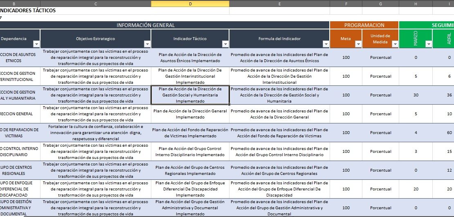Select column C header
Viewport: 454px width, 217px height.
(x=96, y=3)
